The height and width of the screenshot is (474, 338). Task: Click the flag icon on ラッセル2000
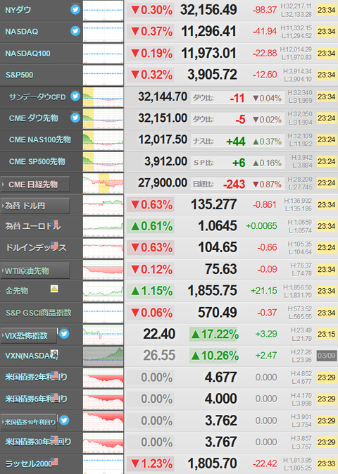(x=54, y=461)
